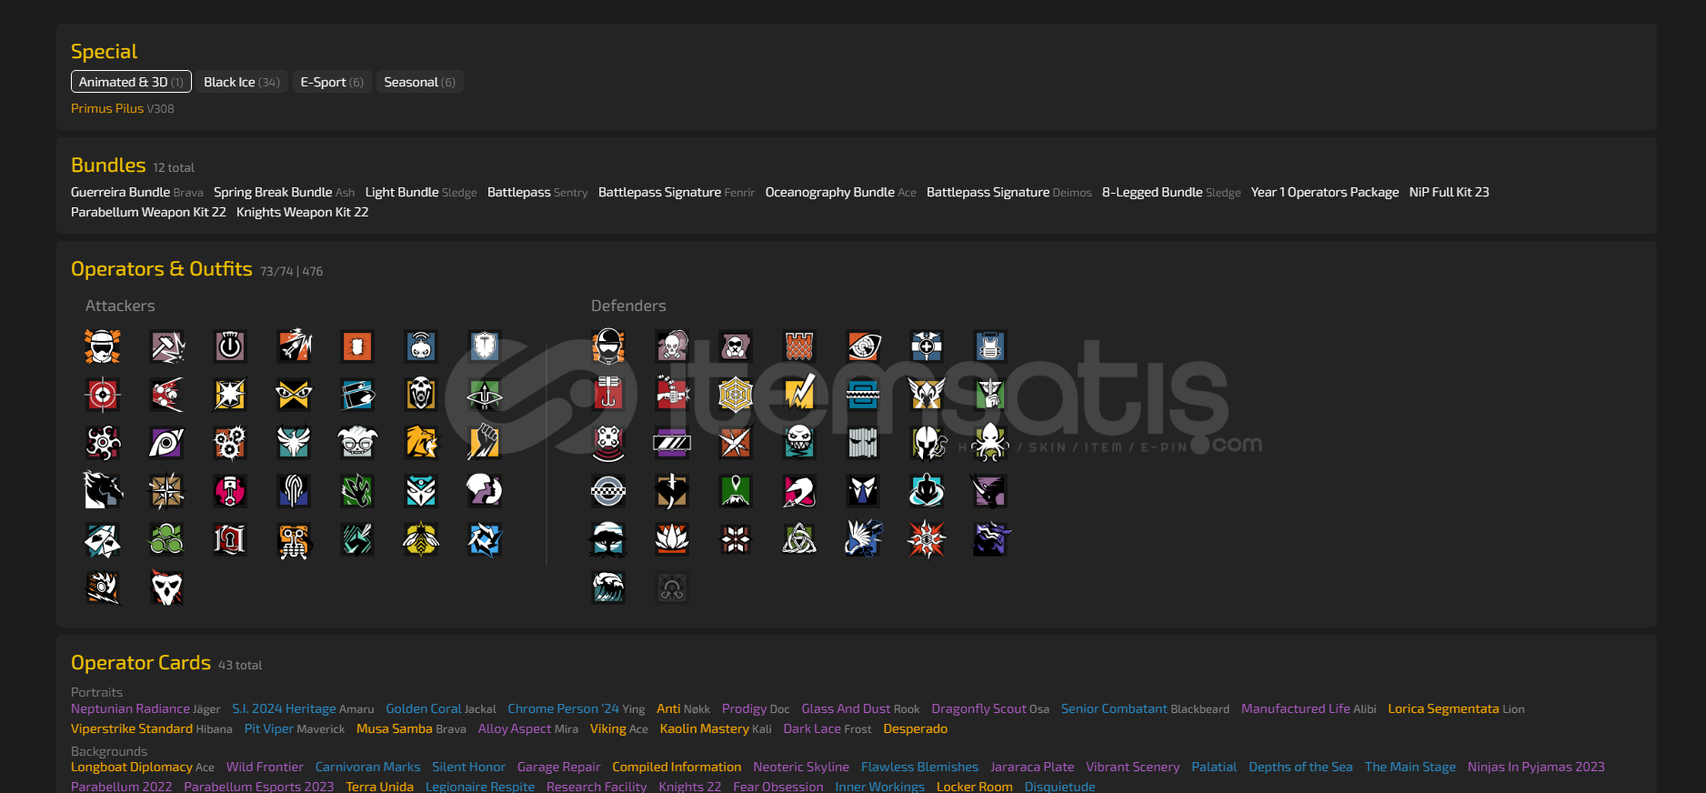
Task: Select the Ela grinning face icon
Action: tap(799, 443)
